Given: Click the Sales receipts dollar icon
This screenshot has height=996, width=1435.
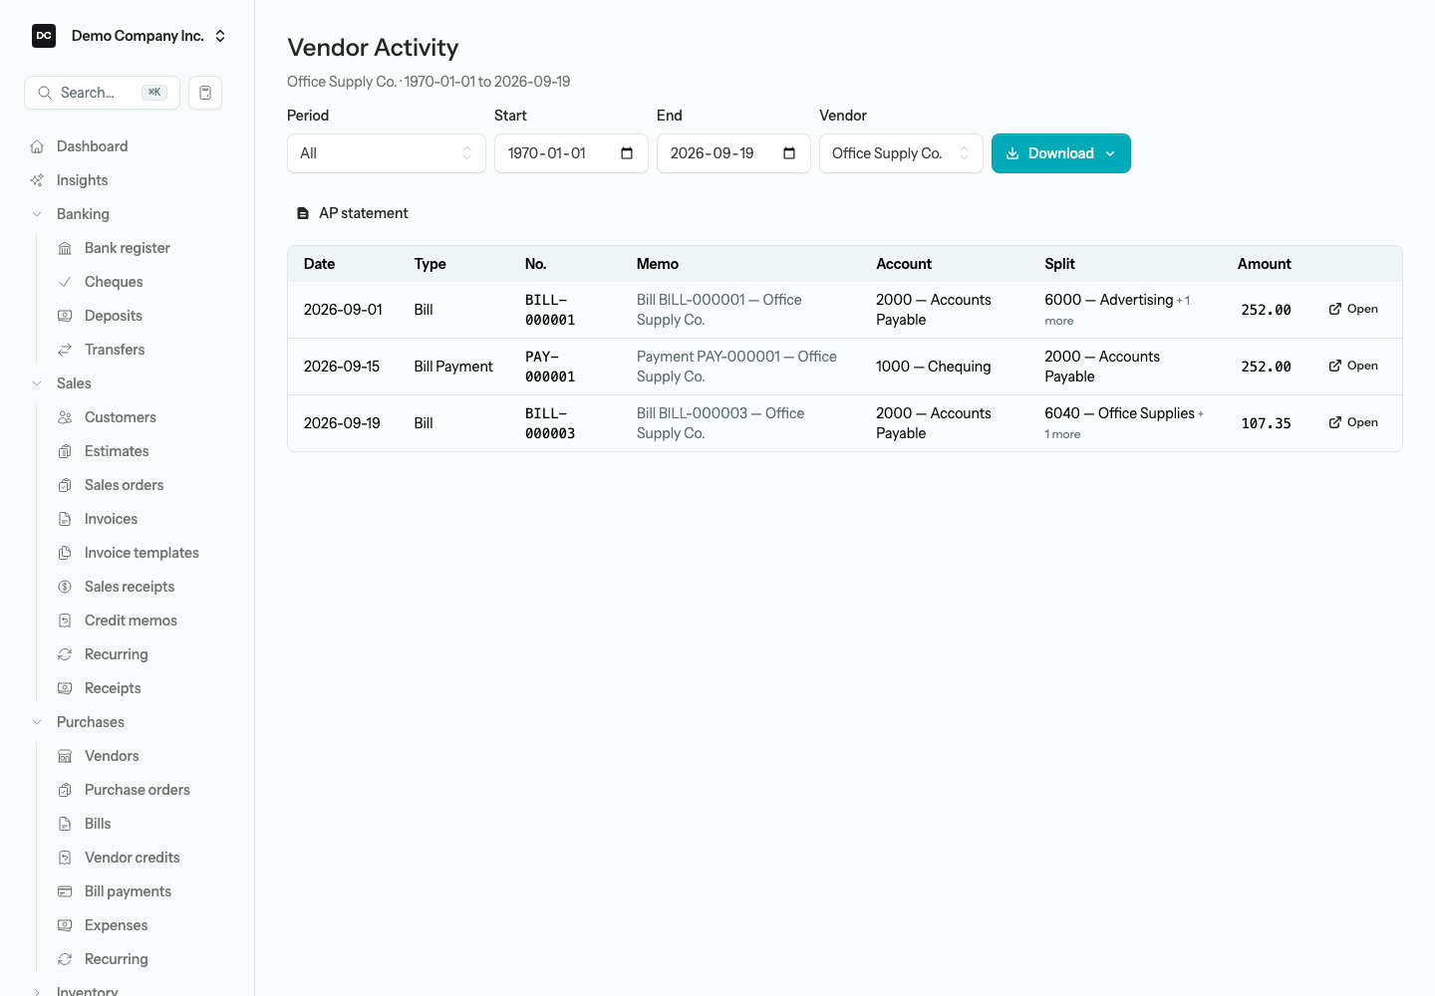Looking at the screenshot, I should [65, 587].
